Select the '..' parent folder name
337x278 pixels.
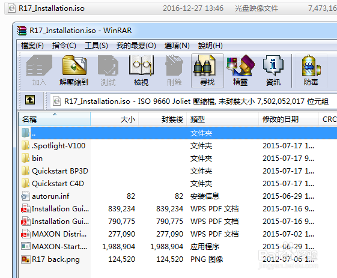[x=34, y=134]
